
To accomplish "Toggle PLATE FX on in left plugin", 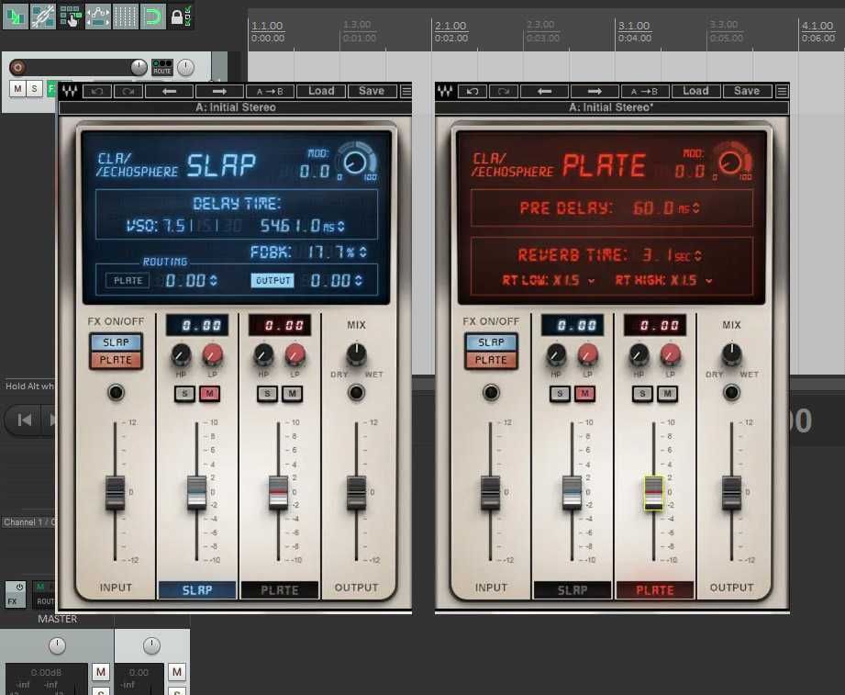I will click(x=116, y=360).
